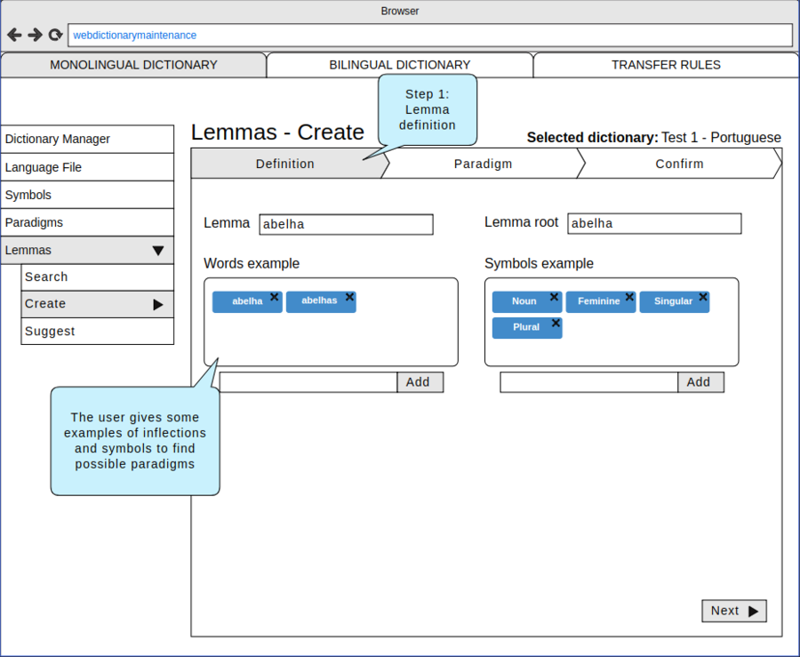Viewport: 800px width, 657px height.
Task: Click the browser forward arrow
Action: point(35,35)
